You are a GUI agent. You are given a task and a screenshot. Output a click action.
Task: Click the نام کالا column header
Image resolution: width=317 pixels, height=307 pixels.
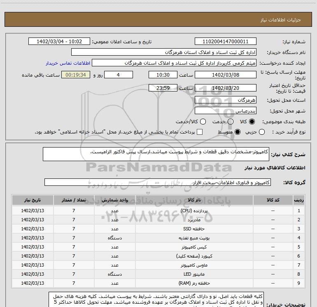194,200
